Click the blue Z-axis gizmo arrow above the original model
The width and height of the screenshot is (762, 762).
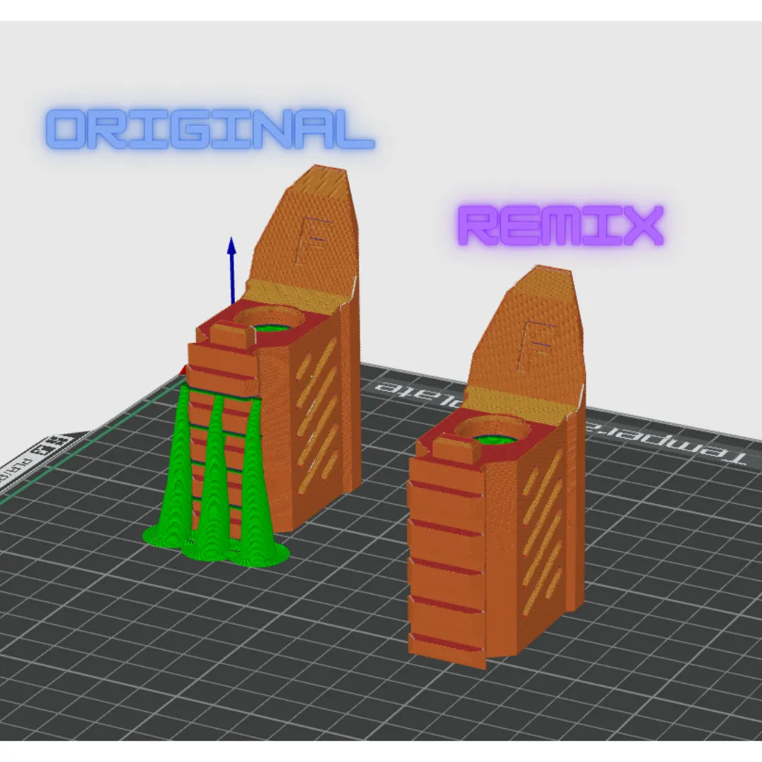tap(231, 260)
